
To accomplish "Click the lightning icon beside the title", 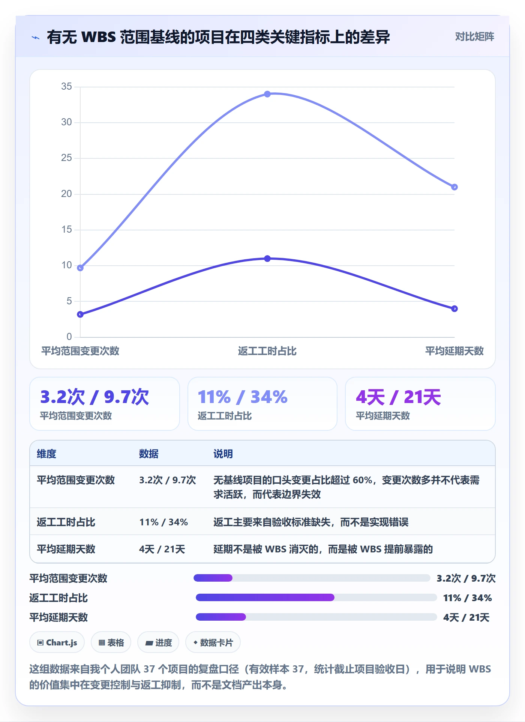I will click(36, 38).
